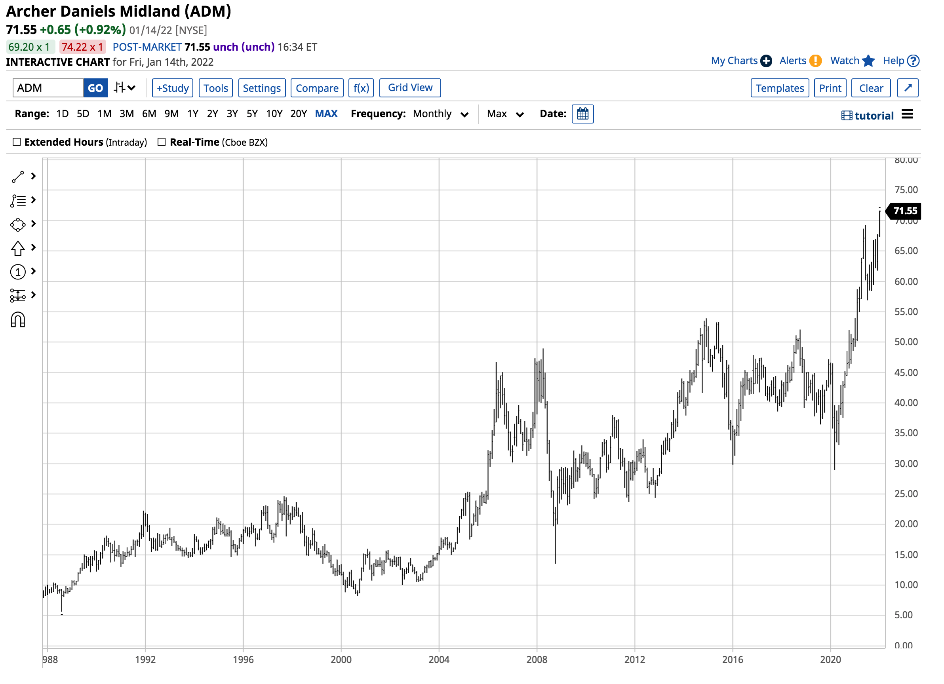This screenshot has width=944, height=684.
Task: Enable the Extended Hours checkbox
Action: click(x=17, y=142)
